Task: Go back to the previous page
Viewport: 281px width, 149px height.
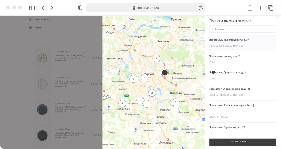Action: (x=43, y=8)
